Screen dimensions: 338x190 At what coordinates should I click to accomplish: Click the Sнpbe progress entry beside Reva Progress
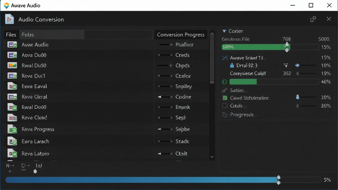coord(183,129)
